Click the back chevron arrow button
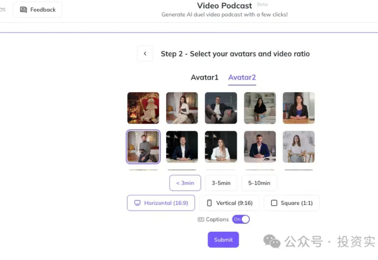 click(145, 53)
